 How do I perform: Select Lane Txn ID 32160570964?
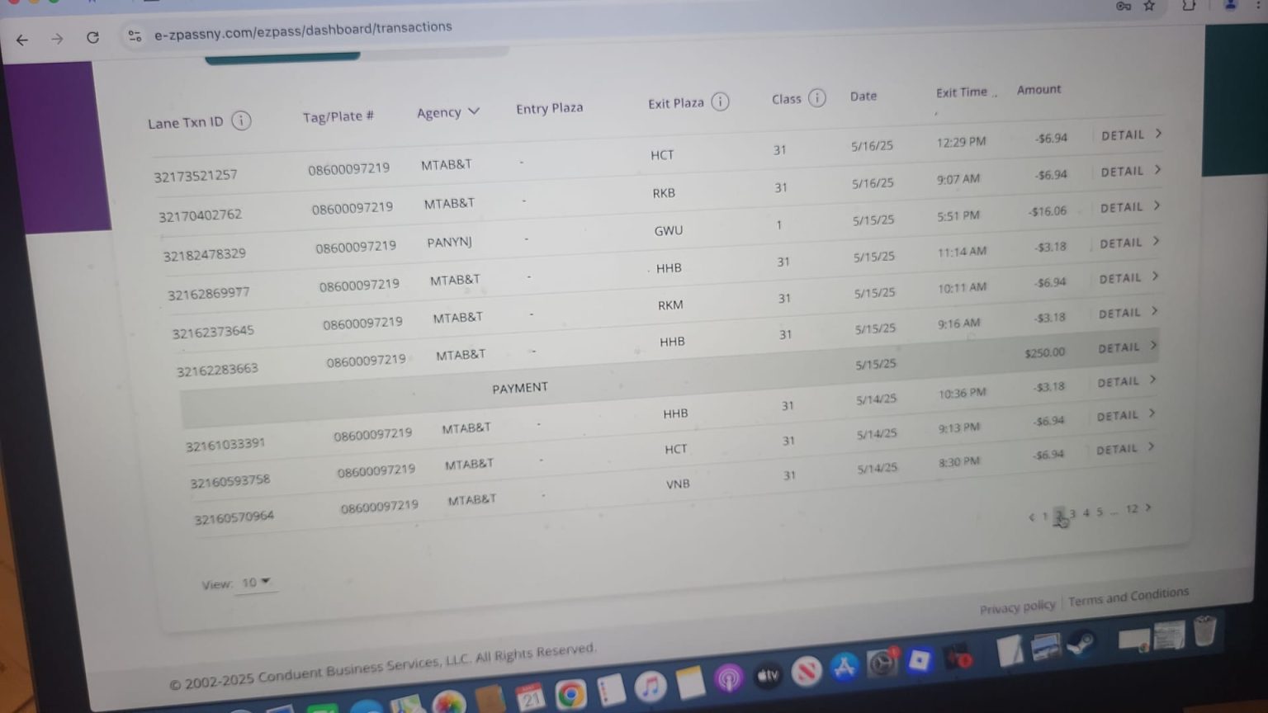(234, 517)
